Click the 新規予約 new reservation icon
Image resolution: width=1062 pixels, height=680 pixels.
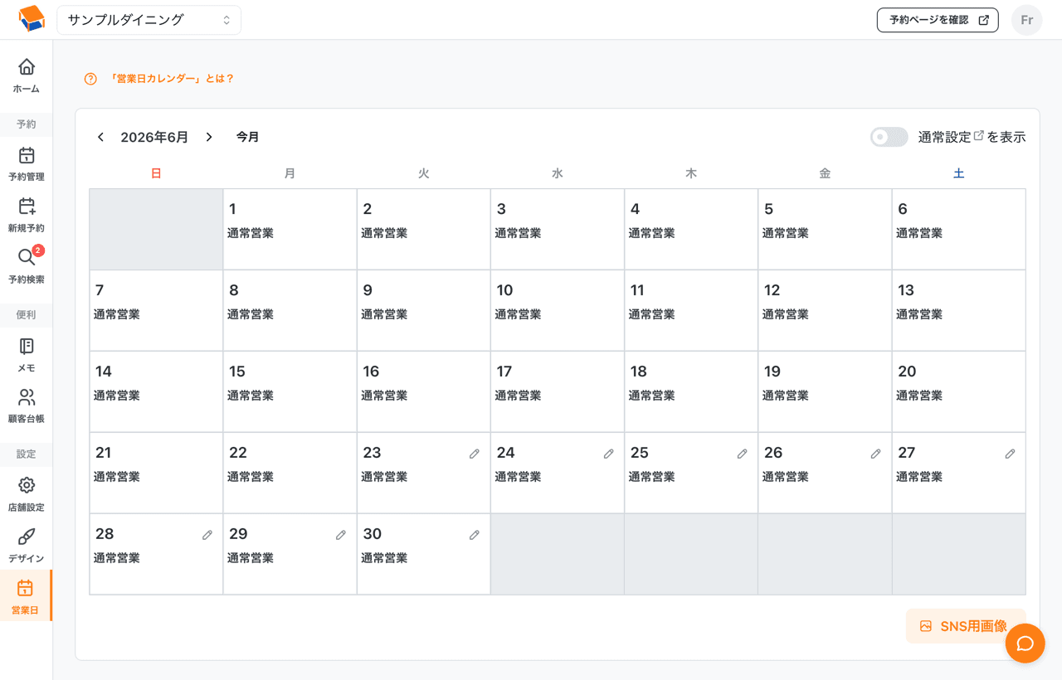27,206
